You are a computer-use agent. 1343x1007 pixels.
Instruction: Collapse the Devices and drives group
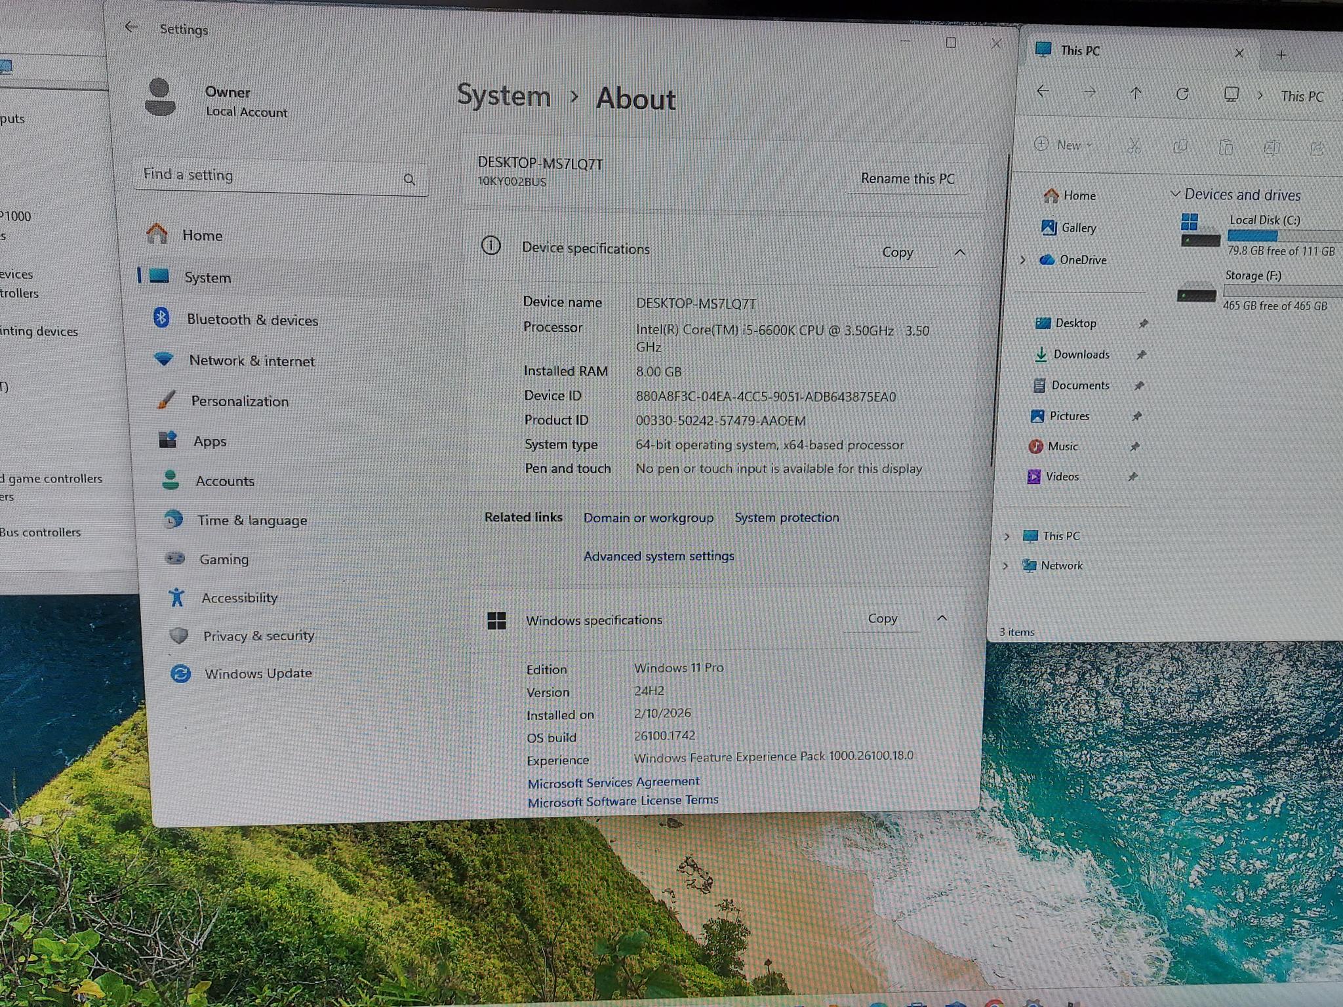(1175, 193)
